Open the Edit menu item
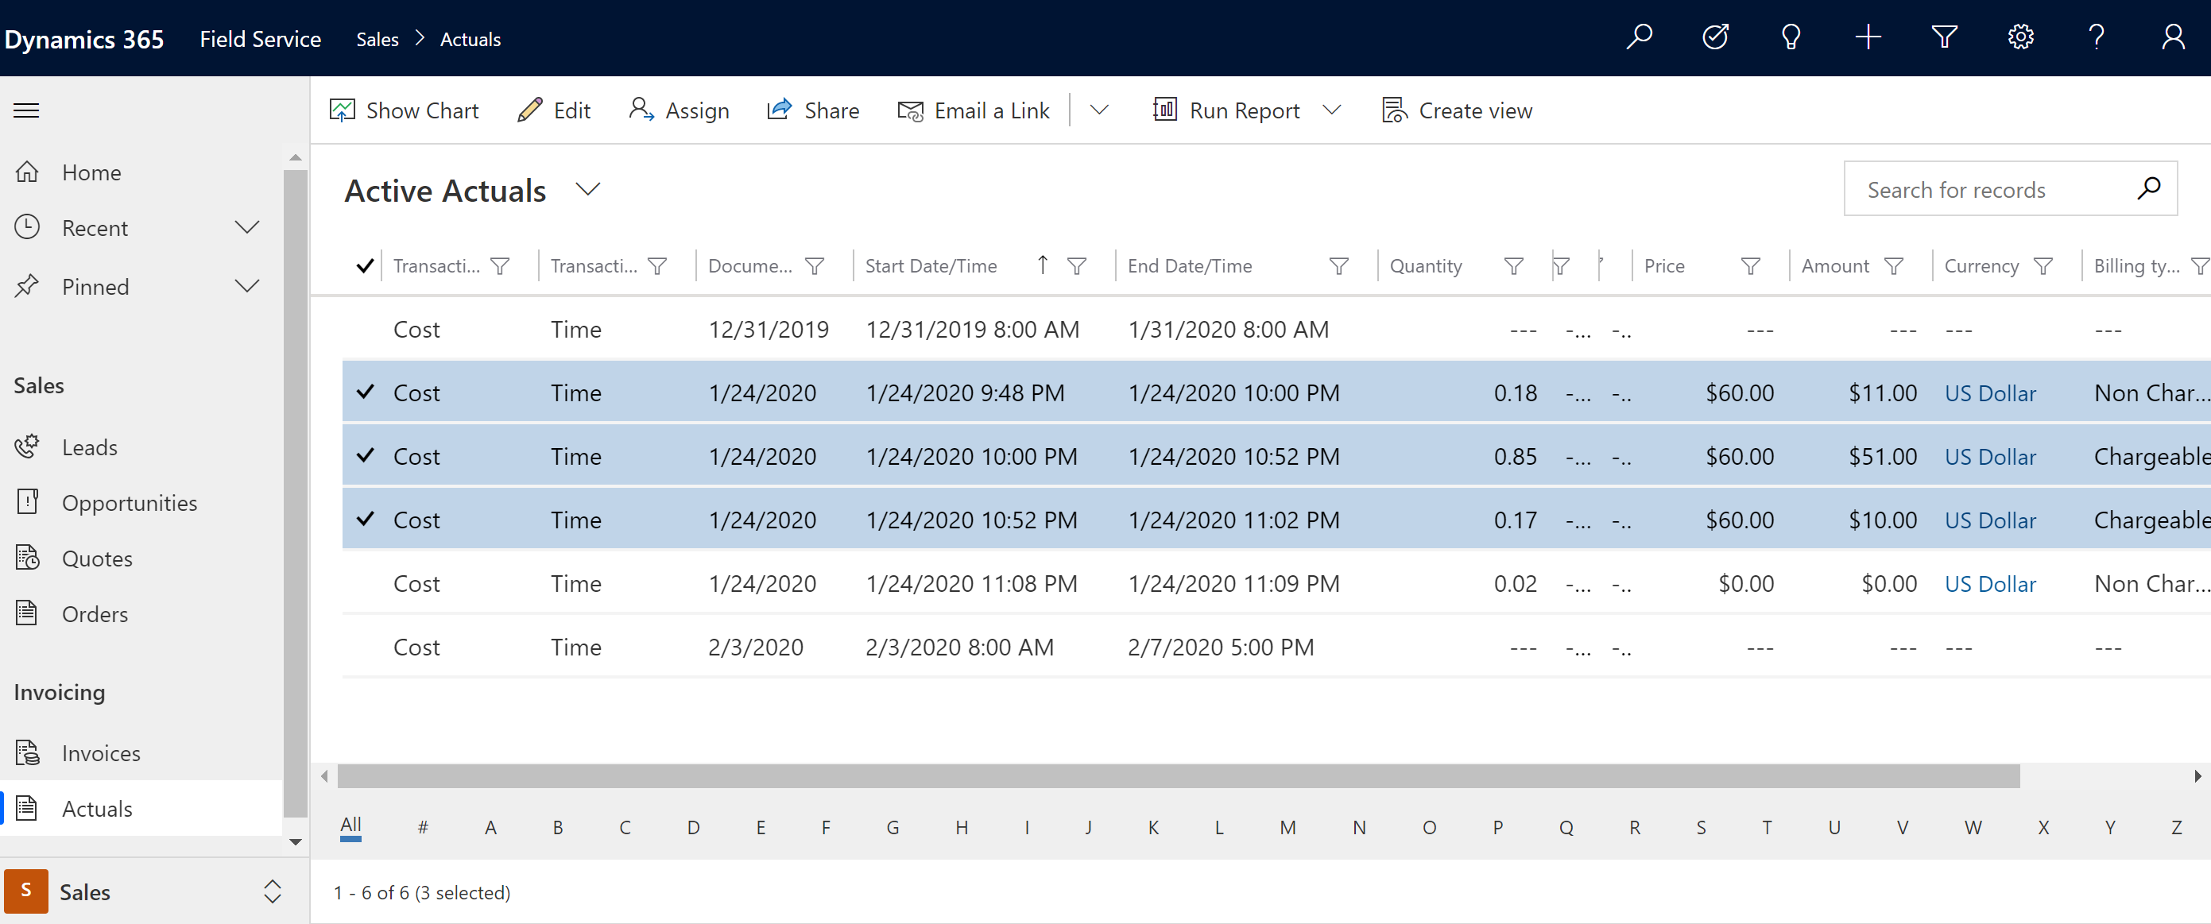 pyautogui.click(x=554, y=110)
